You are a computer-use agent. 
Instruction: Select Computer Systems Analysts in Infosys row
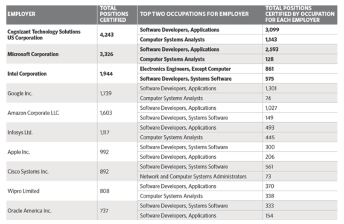click(x=200, y=137)
